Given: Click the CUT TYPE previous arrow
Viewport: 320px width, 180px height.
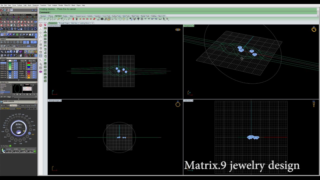Looking at the screenshot, I should pos(1,105).
